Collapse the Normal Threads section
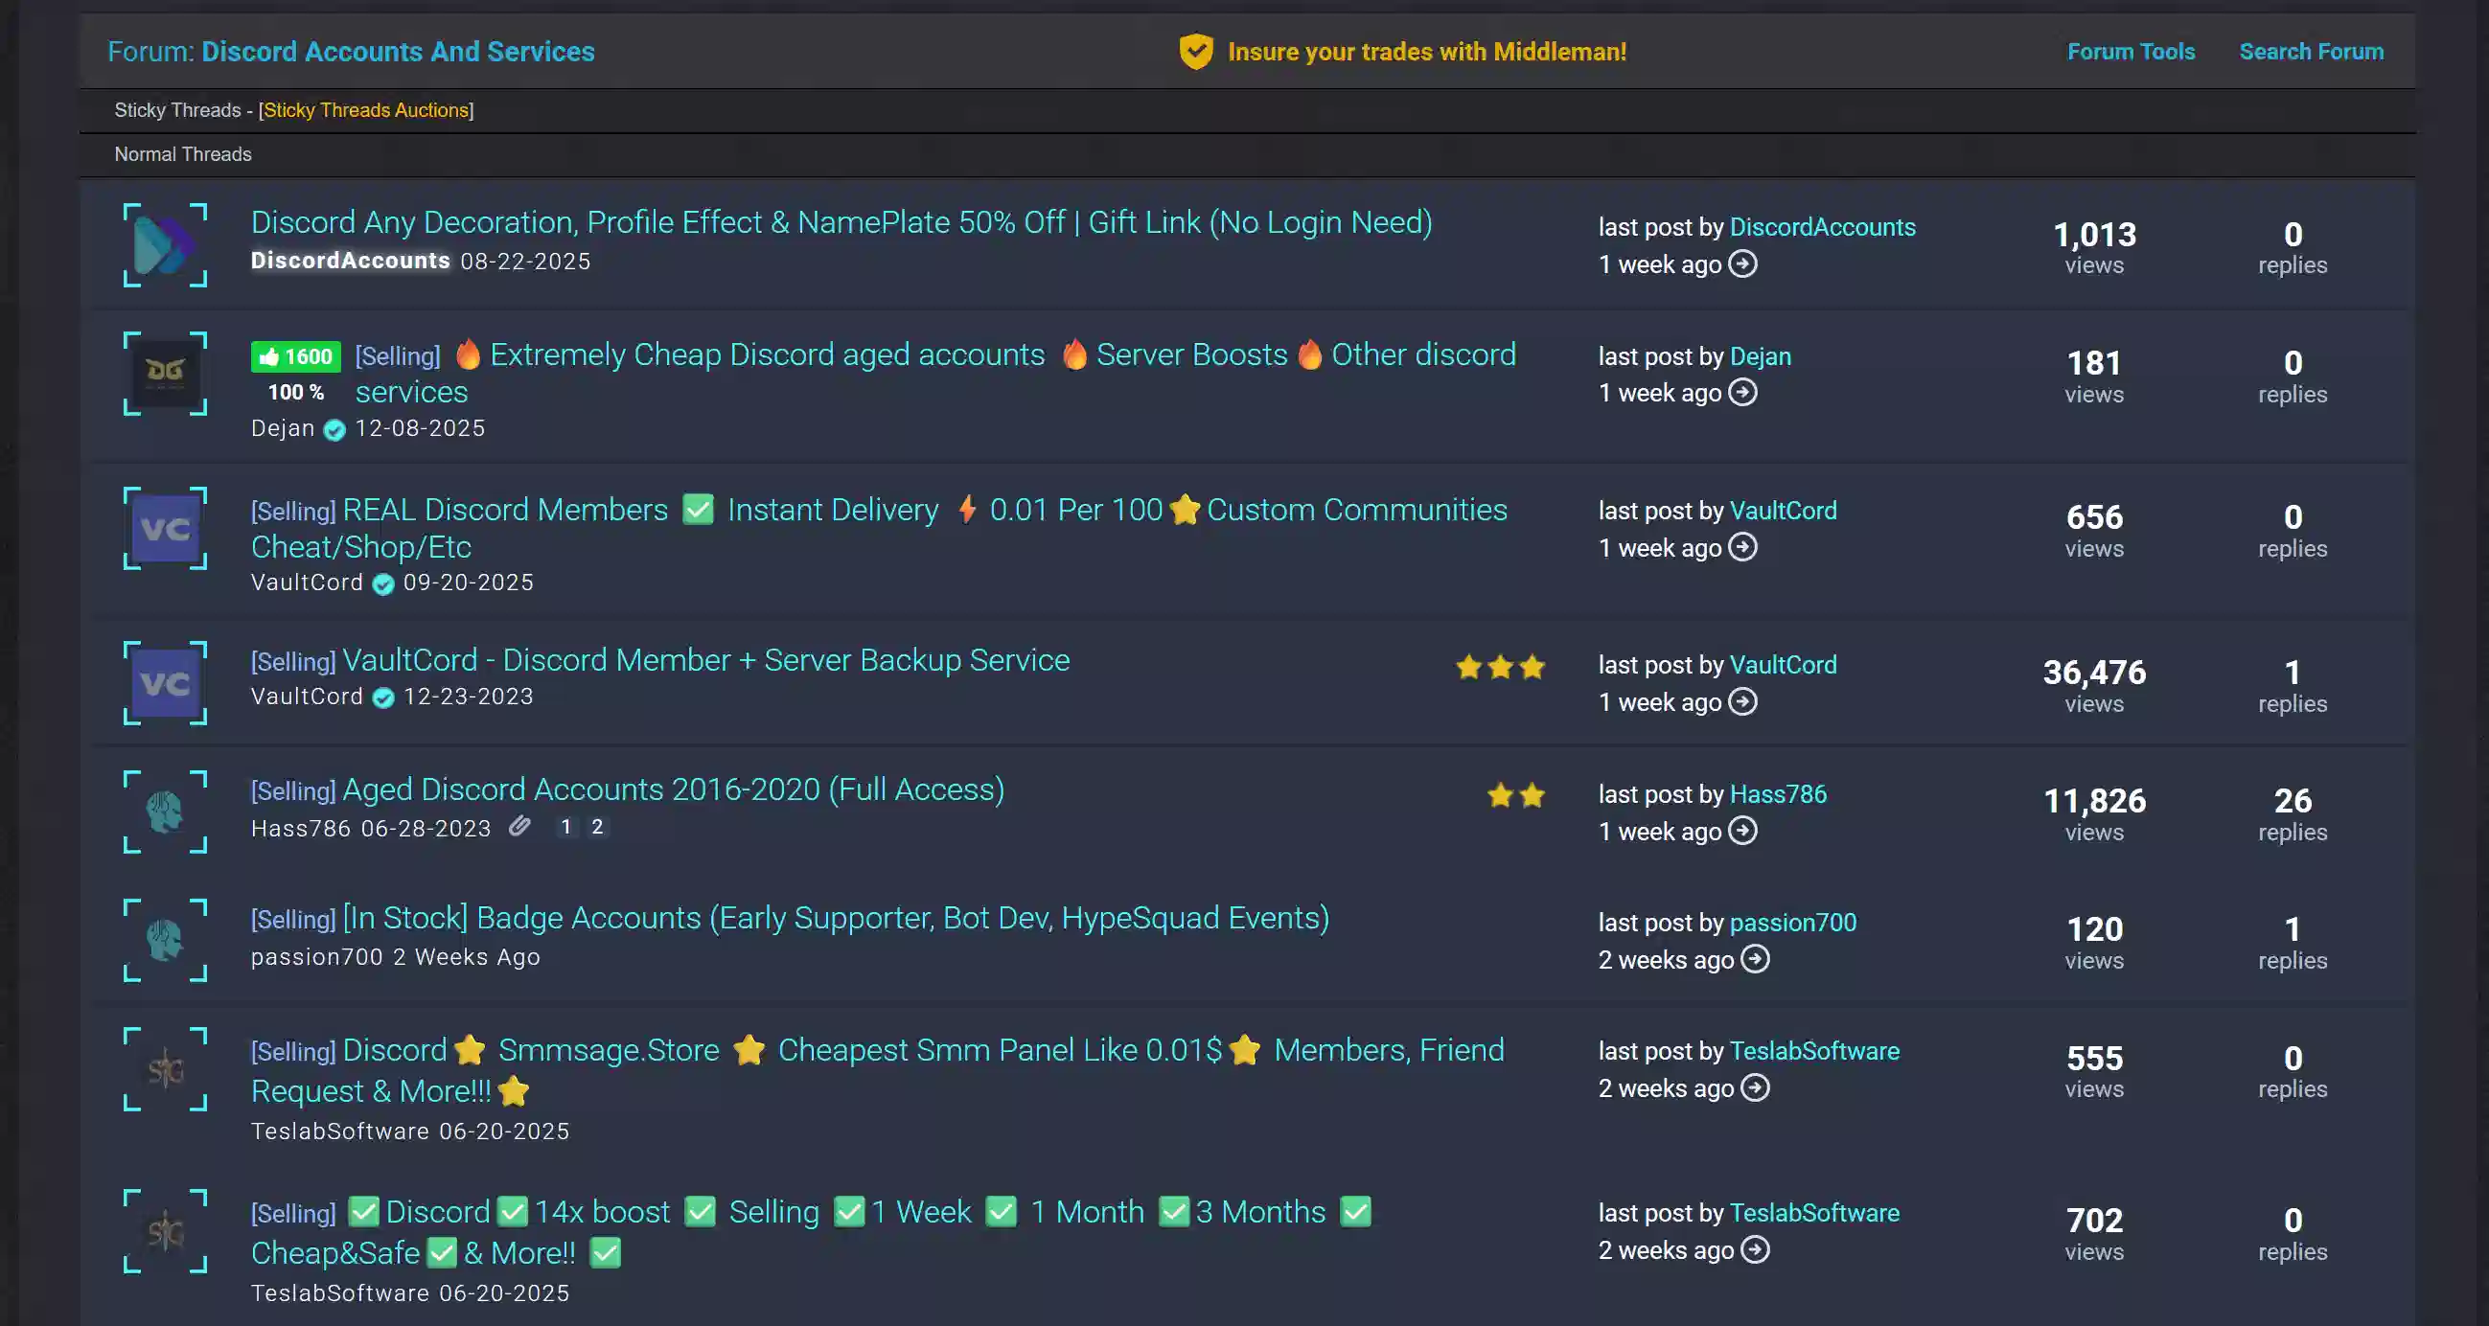Screen dimensions: 2489x1326 (x=182, y=153)
